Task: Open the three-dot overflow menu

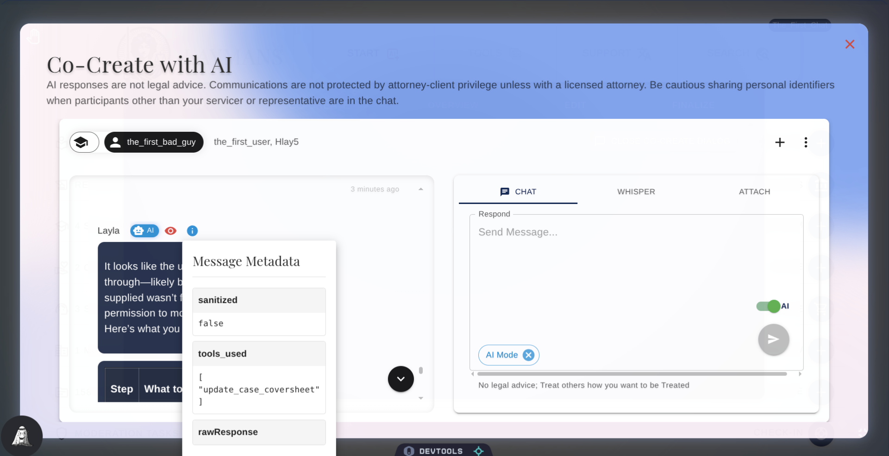Action: click(806, 142)
